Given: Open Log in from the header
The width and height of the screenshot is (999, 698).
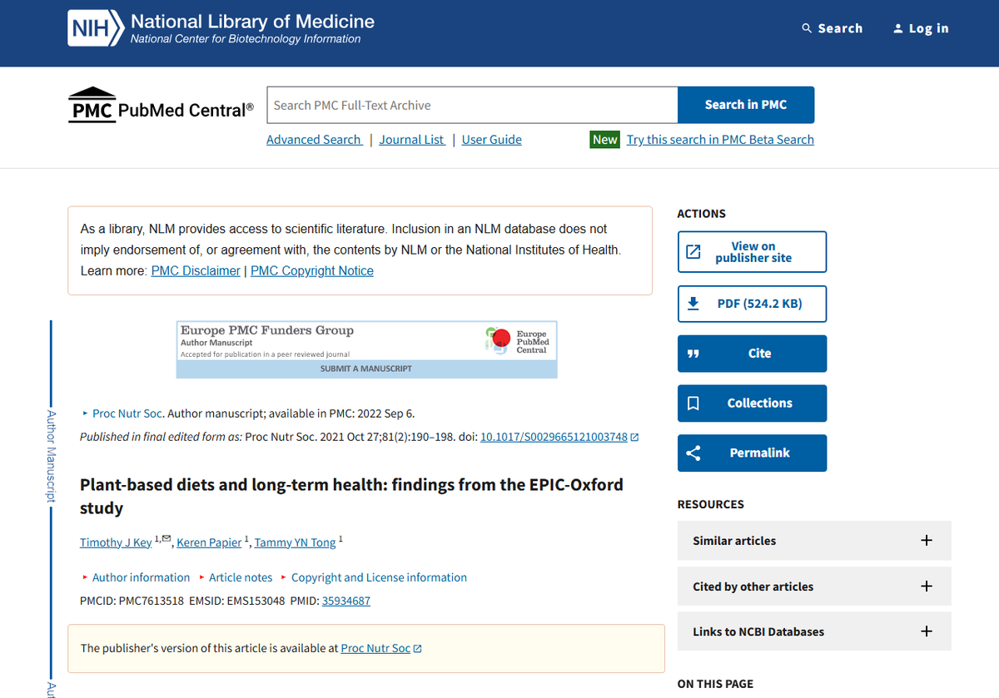Looking at the screenshot, I should 921,28.
